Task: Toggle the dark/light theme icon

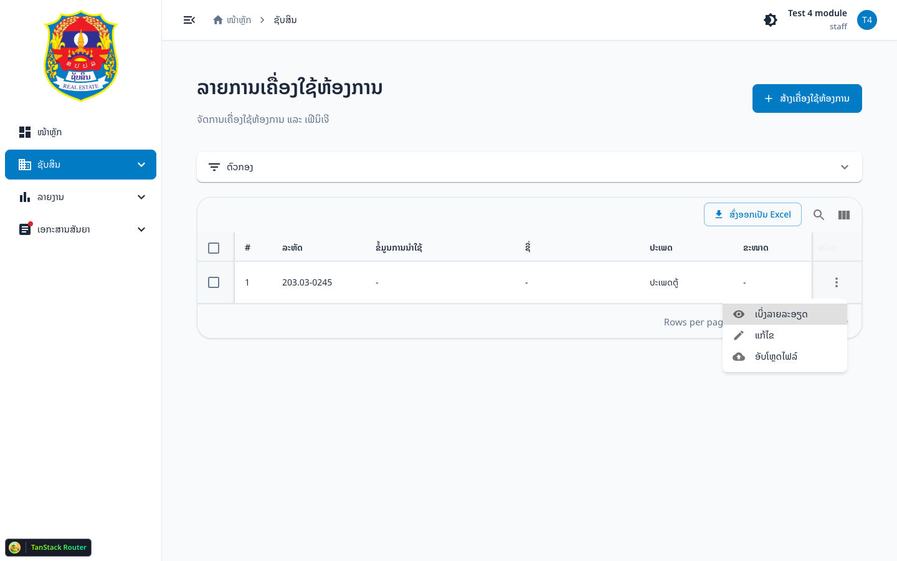Action: [x=771, y=20]
